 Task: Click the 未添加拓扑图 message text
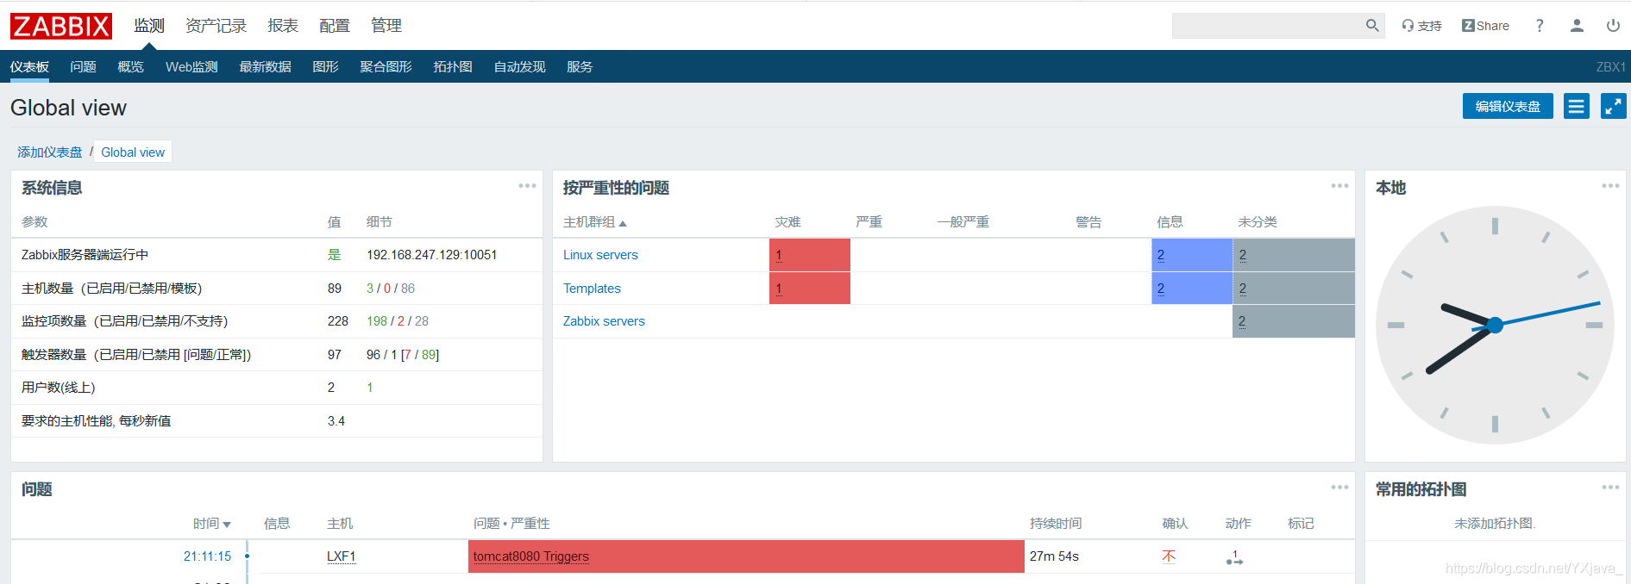1495,524
